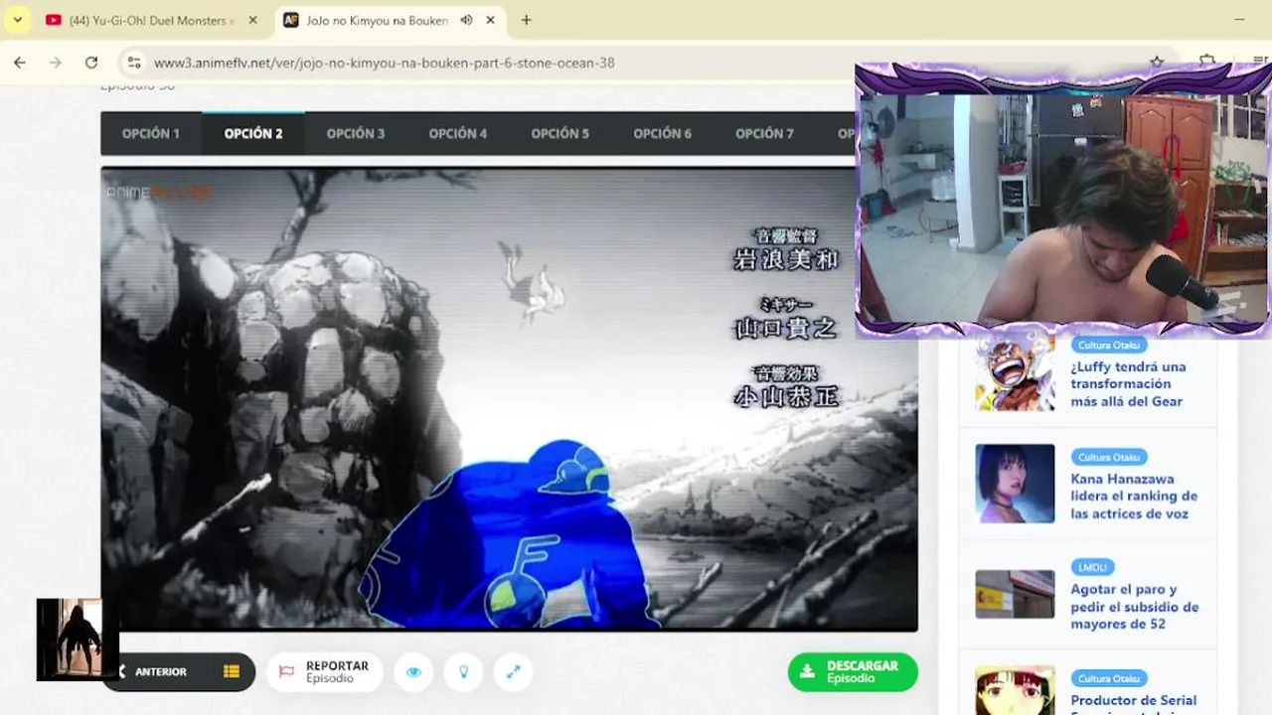
Task: Select OPCIÓN 4 video server
Action: click(x=458, y=133)
